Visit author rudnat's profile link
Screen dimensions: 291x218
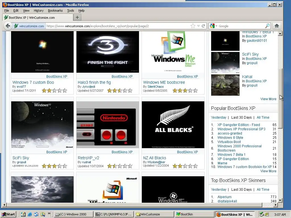(86, 162)
